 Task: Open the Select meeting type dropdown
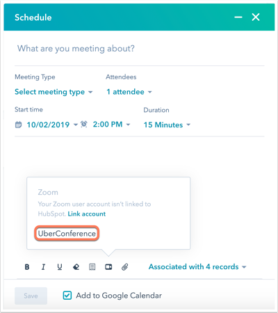54,92
